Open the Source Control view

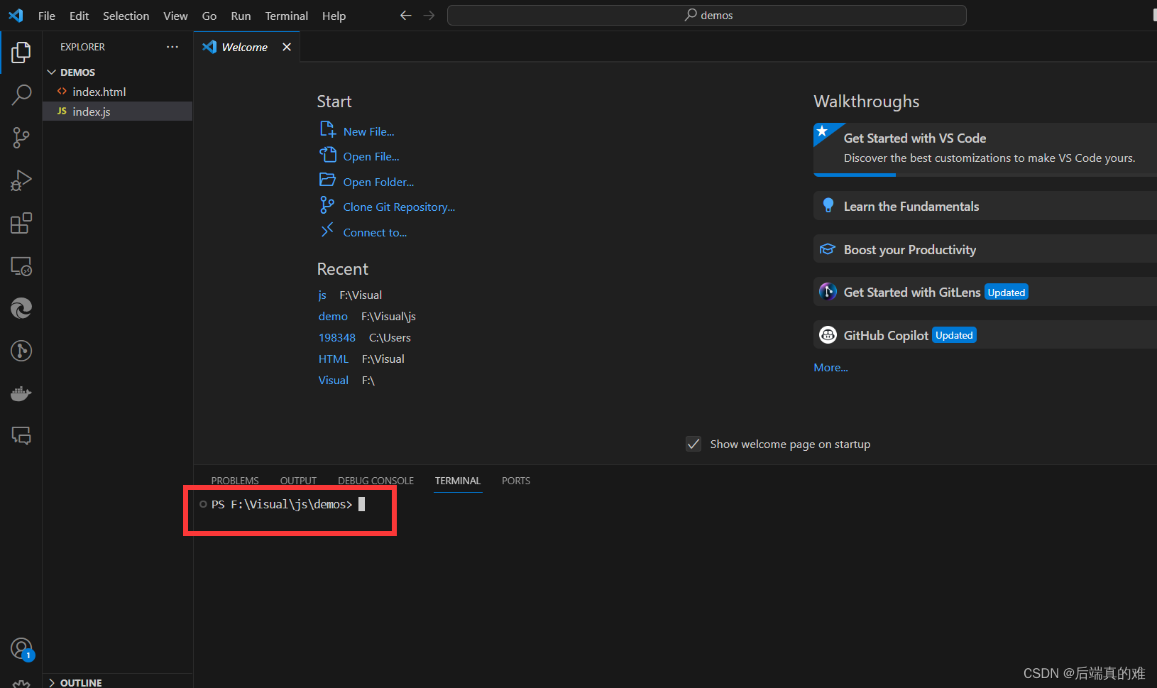pos(21,137)
